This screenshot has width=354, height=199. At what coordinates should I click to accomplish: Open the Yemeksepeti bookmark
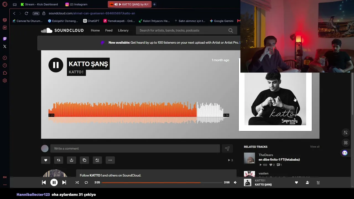(119, 21)
